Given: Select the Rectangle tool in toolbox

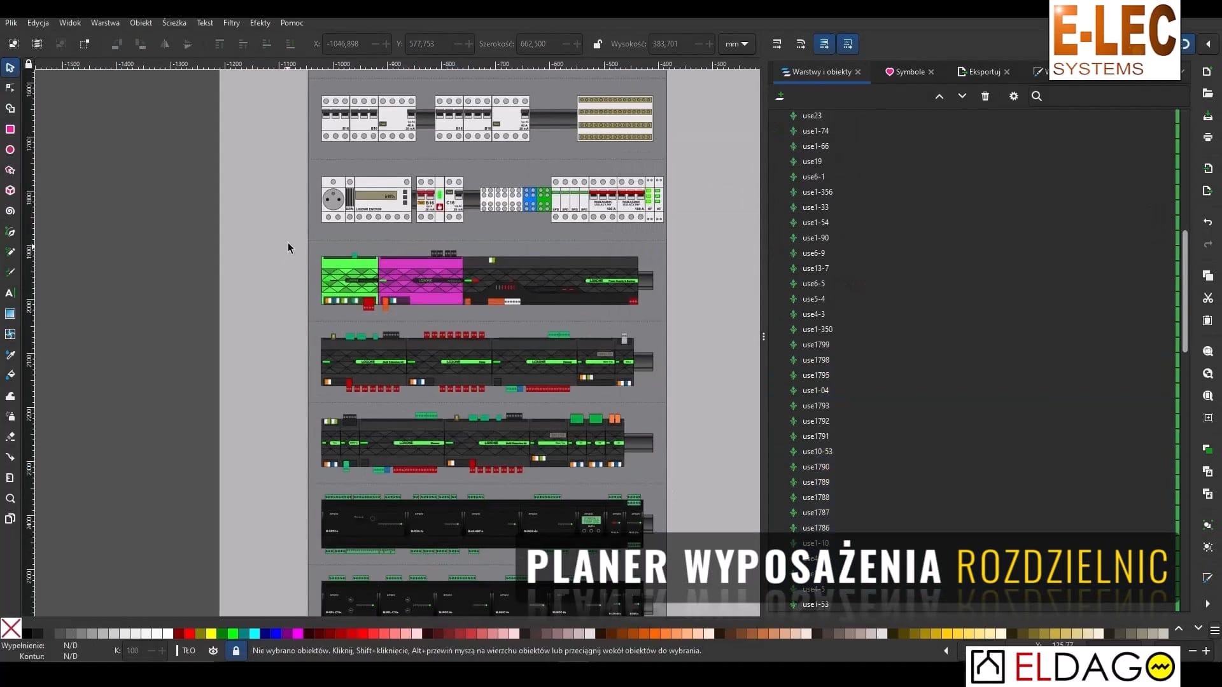Looking at the screenshot, I should tap(10, 129).
